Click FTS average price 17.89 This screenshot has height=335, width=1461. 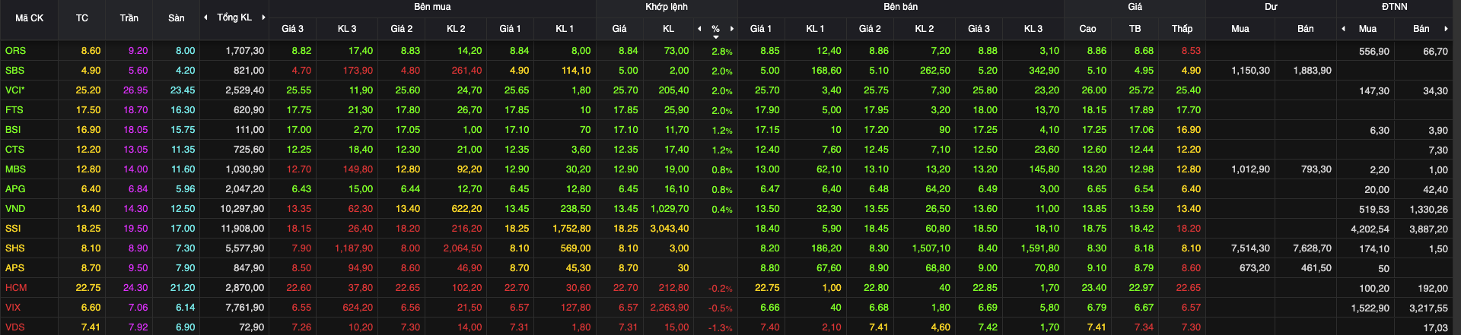pyautogui.click(x=1141, y=110)
